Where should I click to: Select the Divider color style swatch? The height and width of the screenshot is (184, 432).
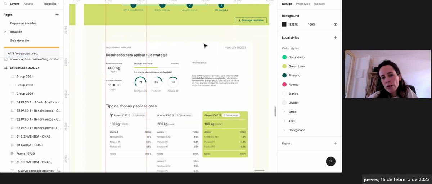[284, 103]
